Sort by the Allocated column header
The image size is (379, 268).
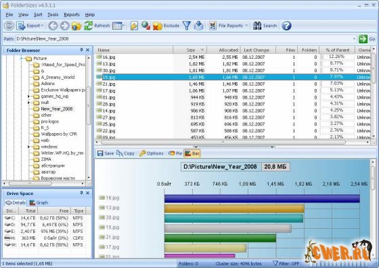[x=223, y=50]
